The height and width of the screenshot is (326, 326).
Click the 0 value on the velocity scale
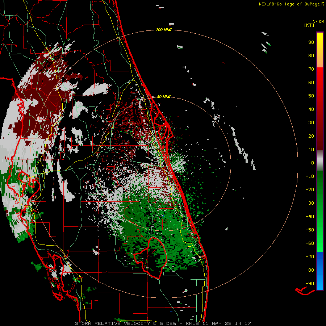313,163
